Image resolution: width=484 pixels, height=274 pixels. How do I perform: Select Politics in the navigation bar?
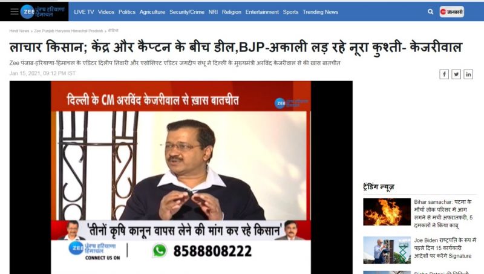click(127, 12)
